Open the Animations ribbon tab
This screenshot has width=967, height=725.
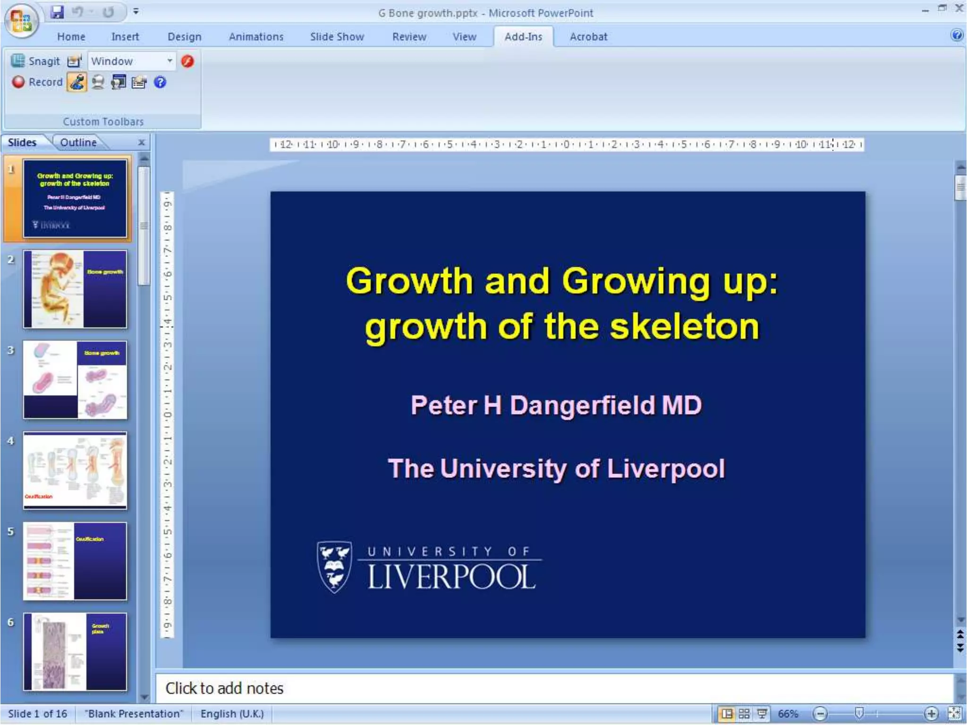pyautogui.click(x=256, y=37)
